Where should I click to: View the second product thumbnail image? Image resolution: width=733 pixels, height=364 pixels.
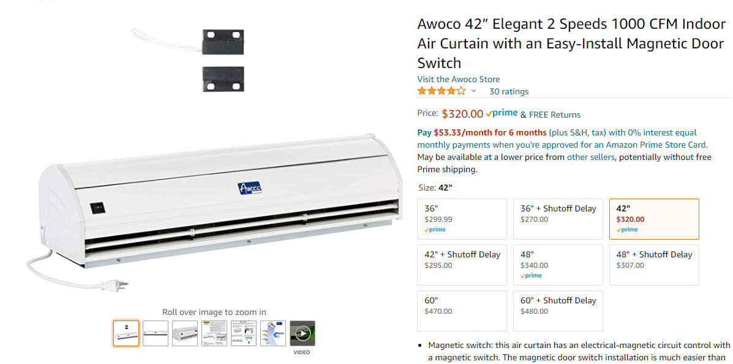155,333
